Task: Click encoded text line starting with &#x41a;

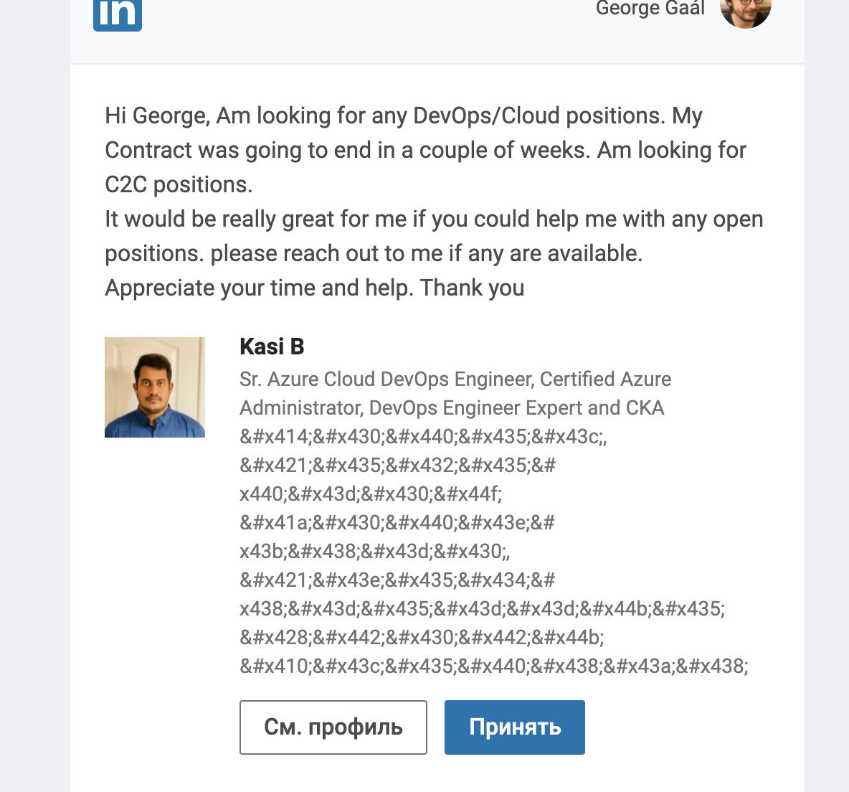Action: (x=397, y=522)
